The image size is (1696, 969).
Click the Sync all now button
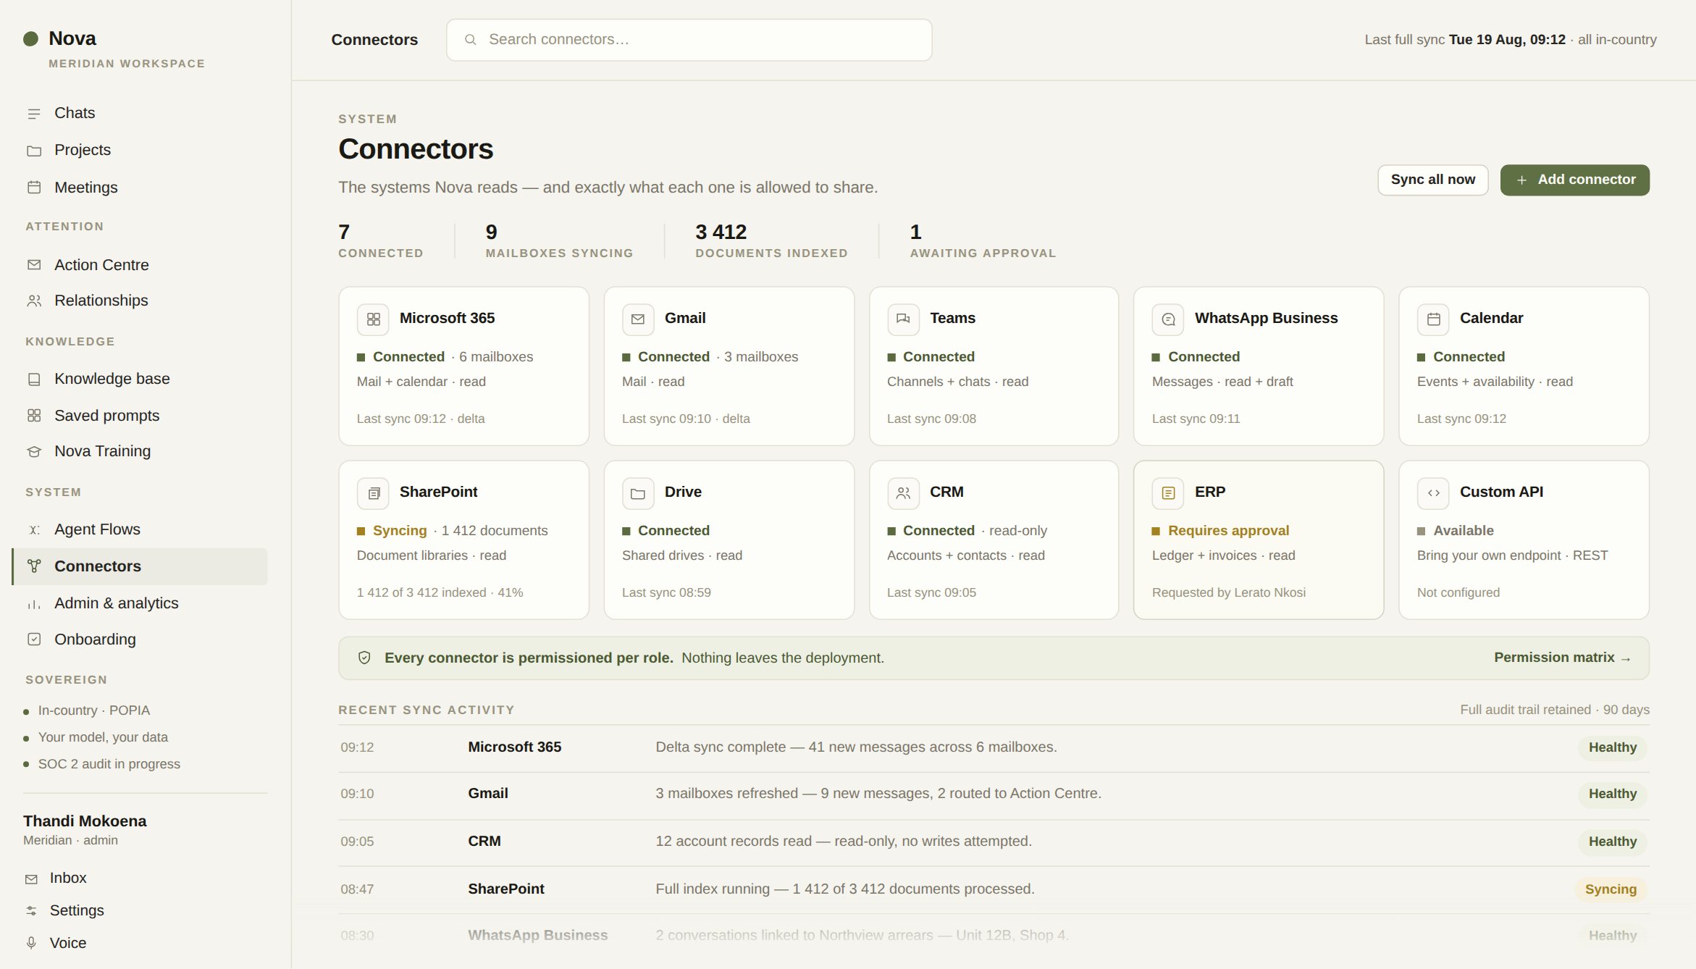(x=1432, y=180)
